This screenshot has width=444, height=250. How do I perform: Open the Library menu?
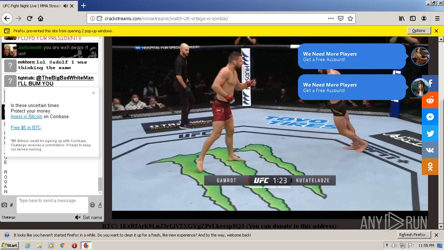click(402, 18)
